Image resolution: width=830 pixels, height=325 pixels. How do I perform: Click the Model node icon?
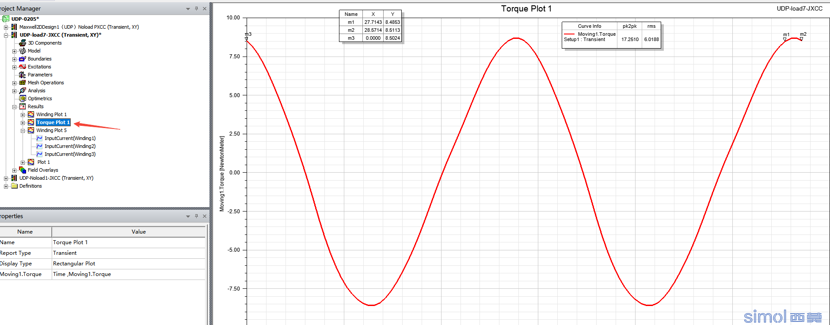23,51
